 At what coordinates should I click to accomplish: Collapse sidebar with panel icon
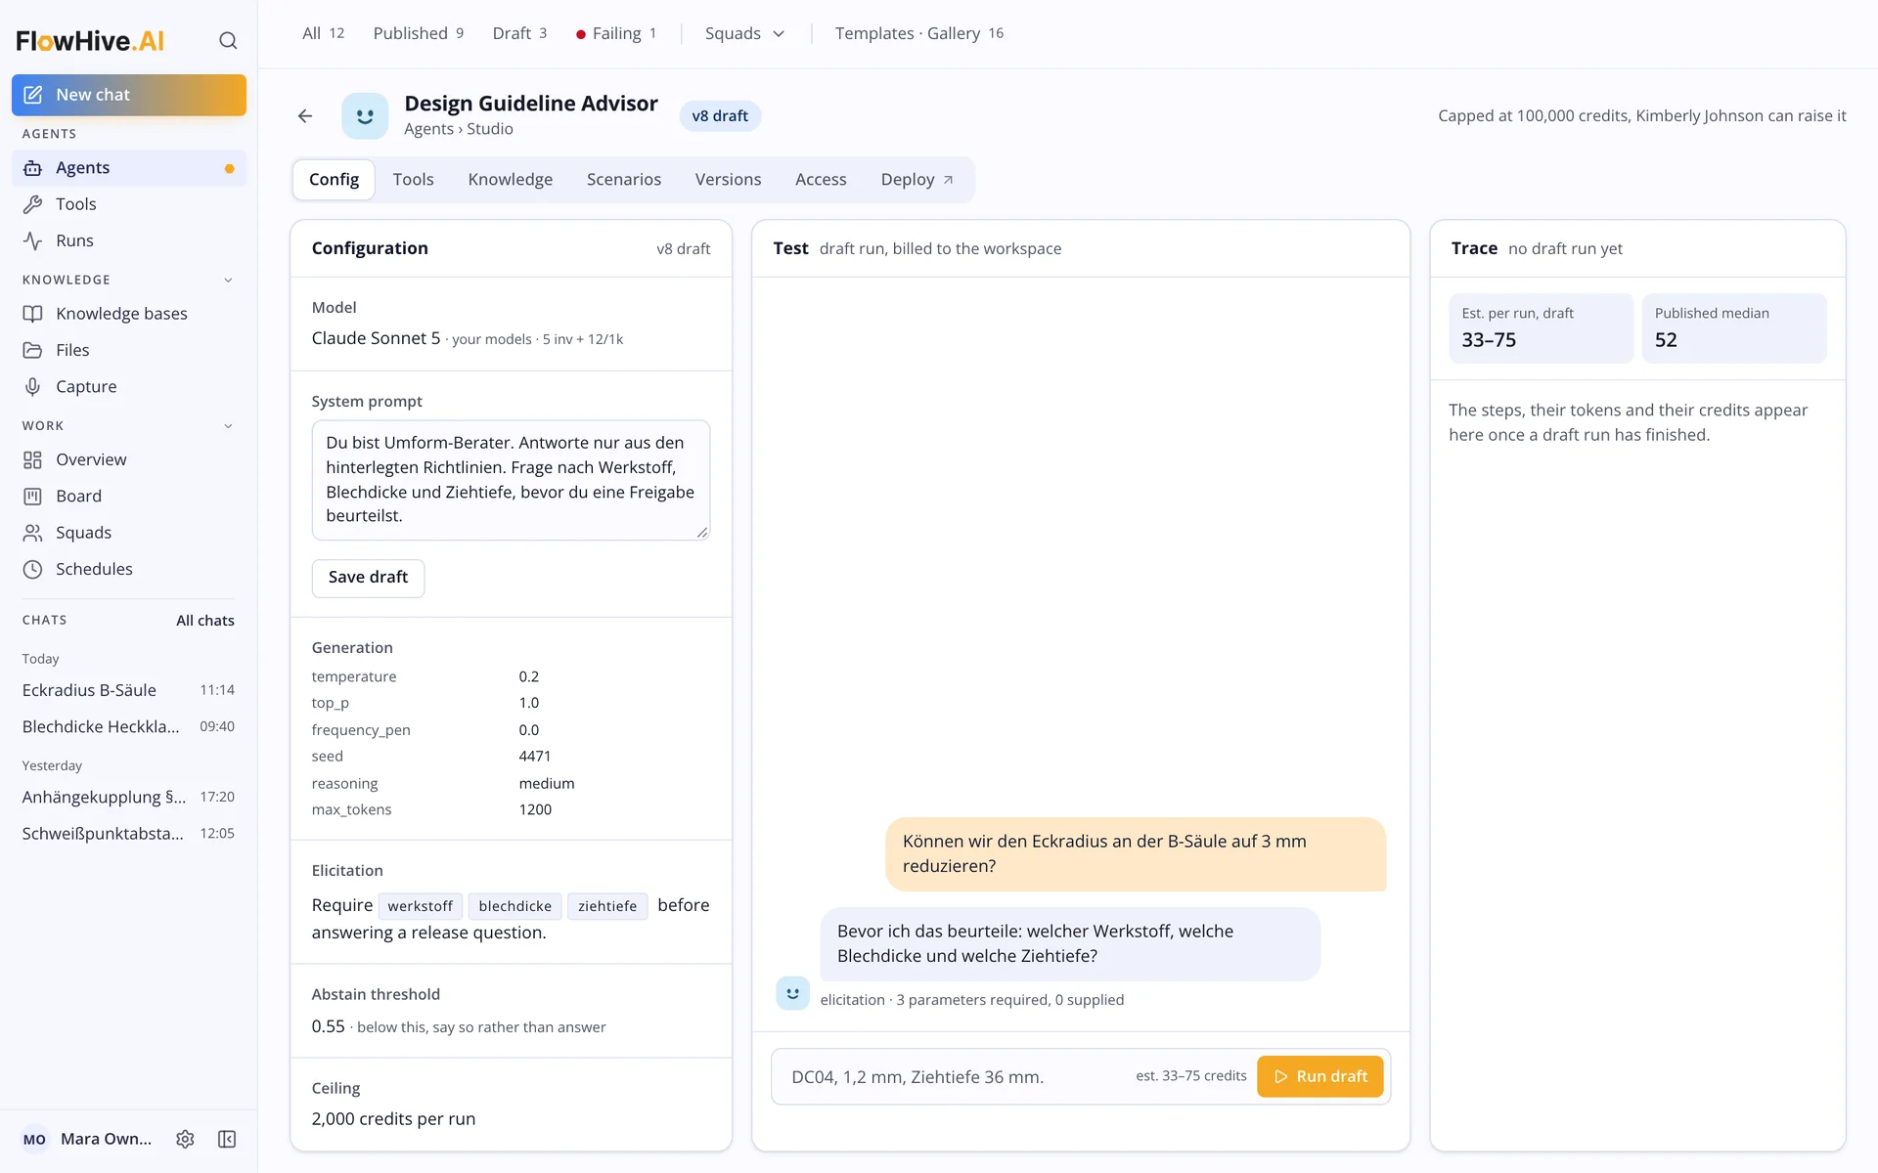pyautogui.click(x=227, y=1139)
